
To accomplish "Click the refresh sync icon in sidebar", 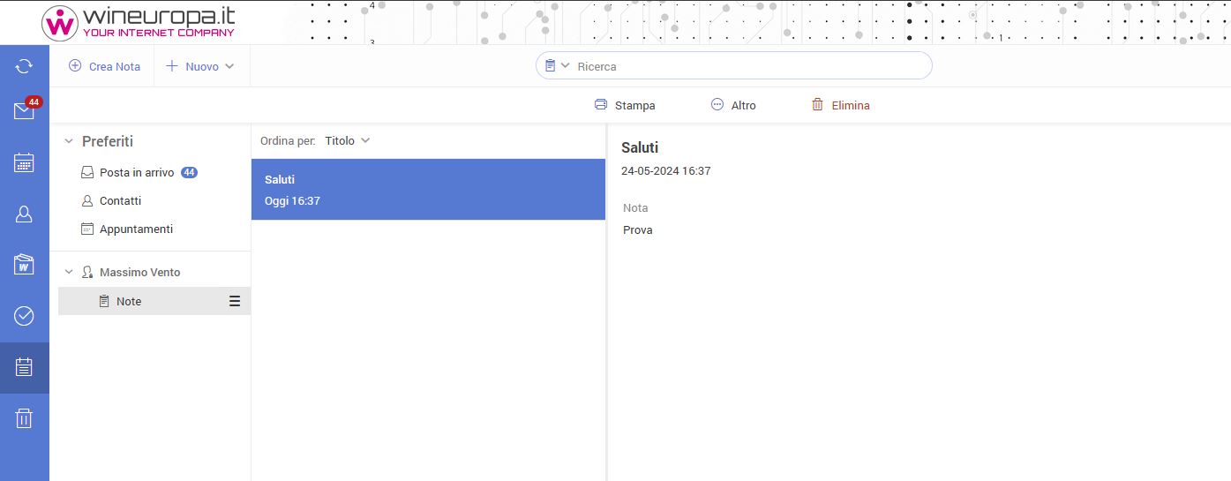I will [24, 66].
